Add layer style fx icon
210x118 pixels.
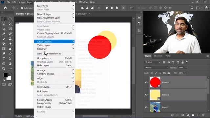178,115
